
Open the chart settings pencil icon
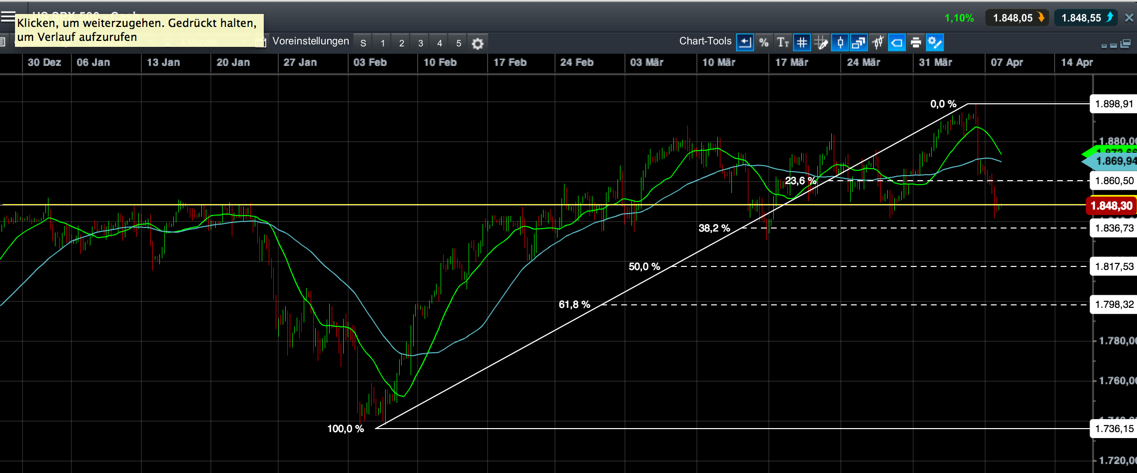click(935, 43)
